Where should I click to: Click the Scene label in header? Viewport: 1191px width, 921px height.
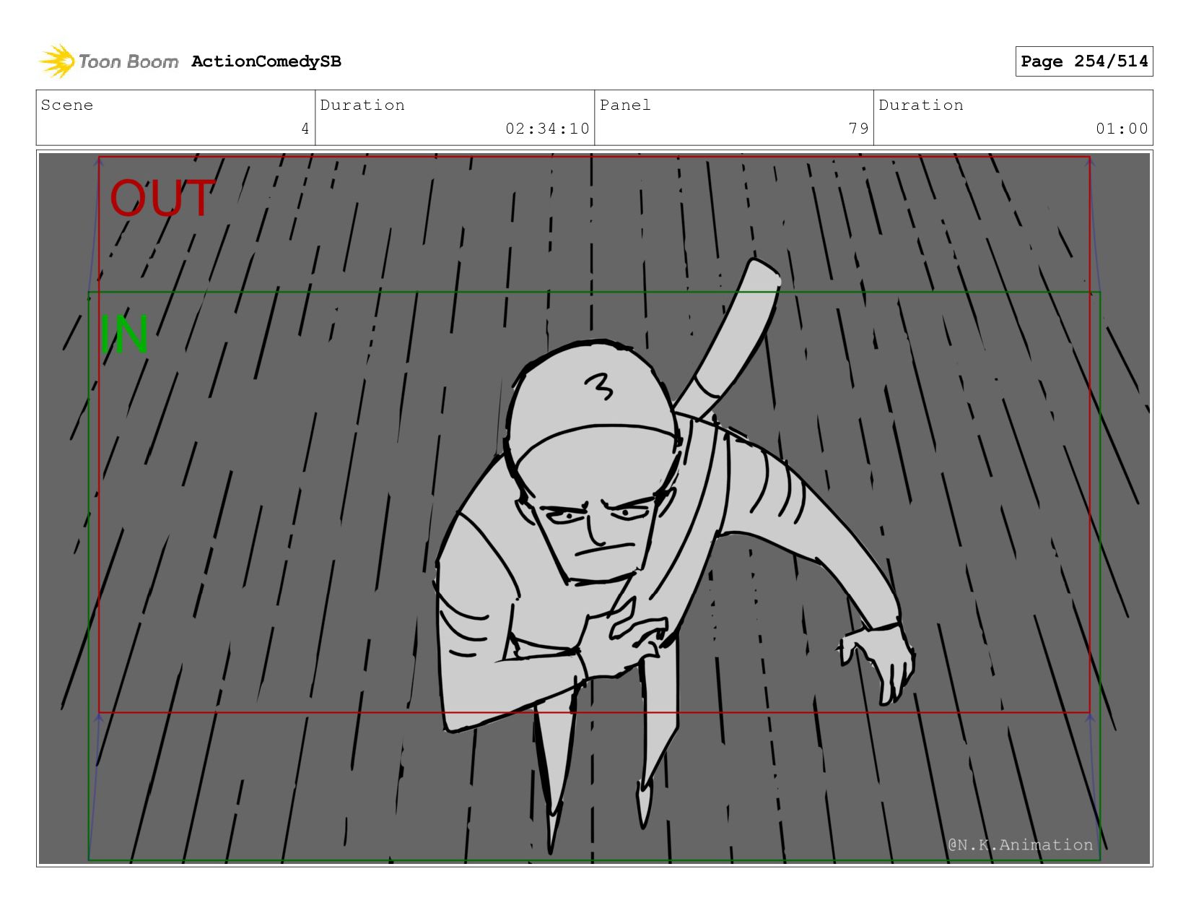pyautogui.click(x=67, y=105)
